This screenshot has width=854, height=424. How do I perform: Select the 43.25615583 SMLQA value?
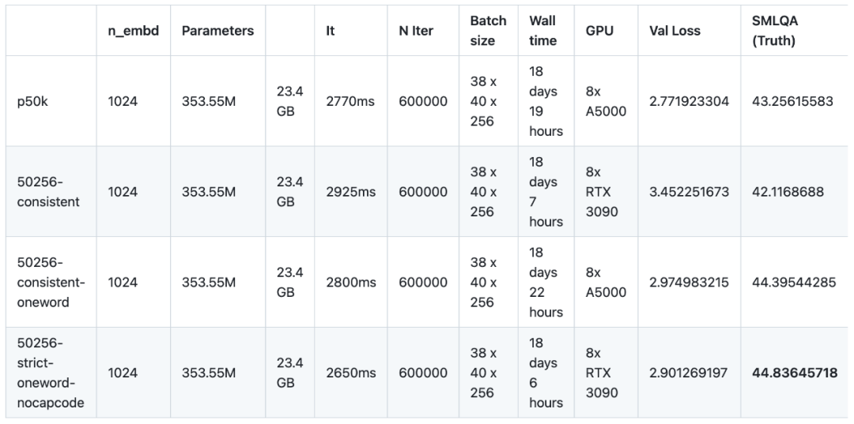click(792, 101)
